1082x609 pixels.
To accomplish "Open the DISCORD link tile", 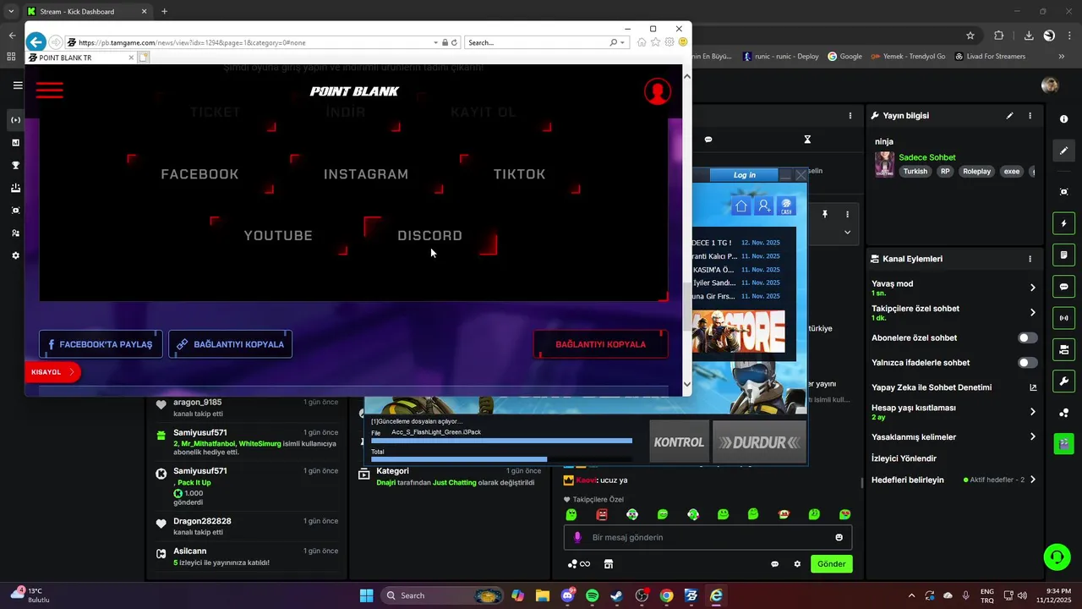I will pyautogui.click(x=430, y=236).
